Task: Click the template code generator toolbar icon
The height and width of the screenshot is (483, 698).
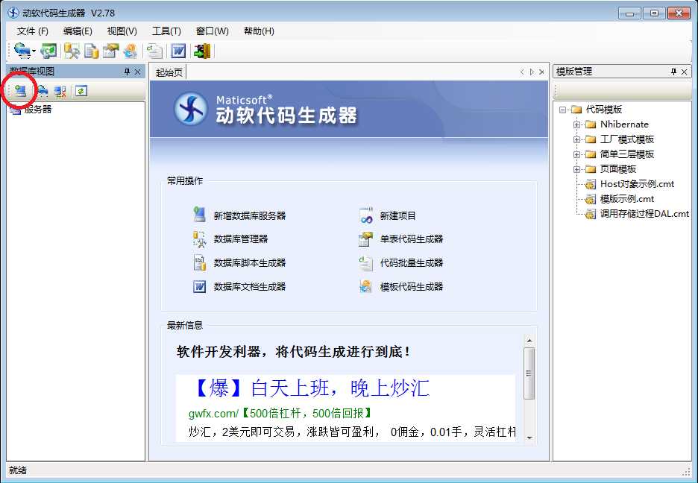Action: pyautogui.click(x=131, y=51)
